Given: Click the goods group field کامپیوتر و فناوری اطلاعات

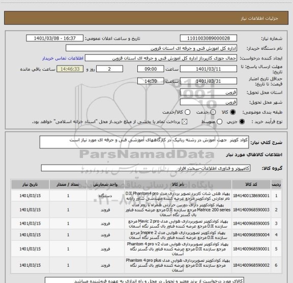Looking at the screenshot, I should pyautogui.click(x=145, y=168).
